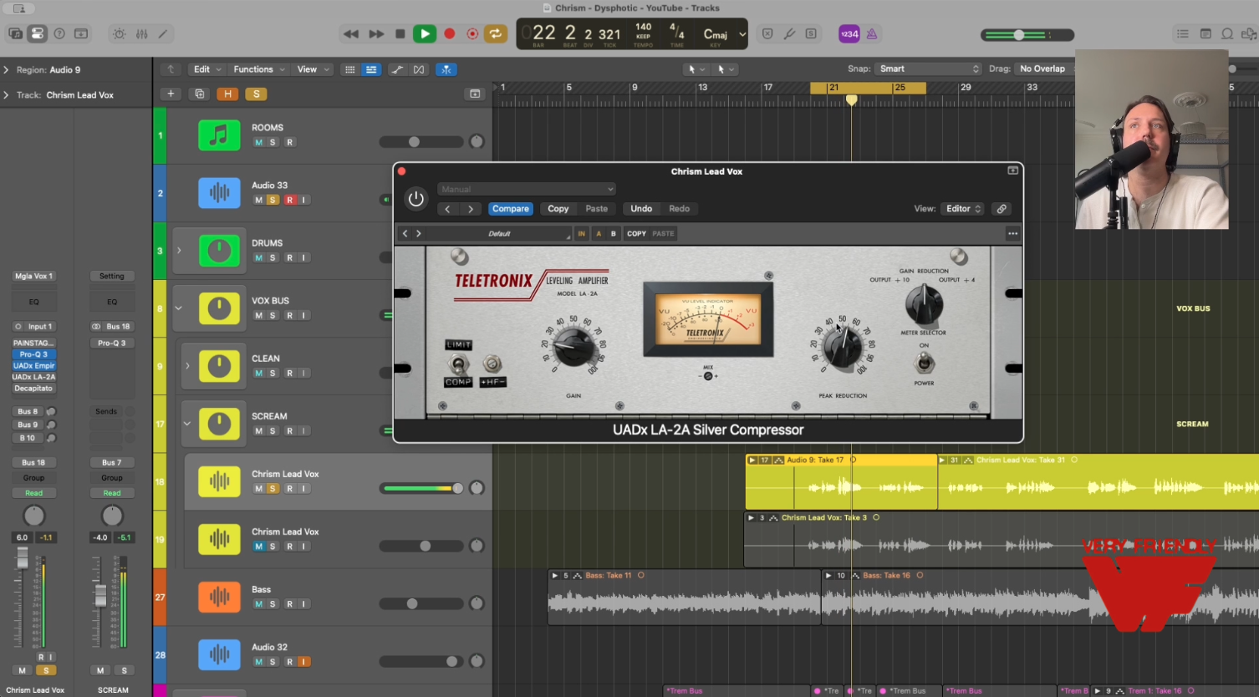Expand the Region: Audio 9 inspector
The image size is (1259, 697).
6,70
